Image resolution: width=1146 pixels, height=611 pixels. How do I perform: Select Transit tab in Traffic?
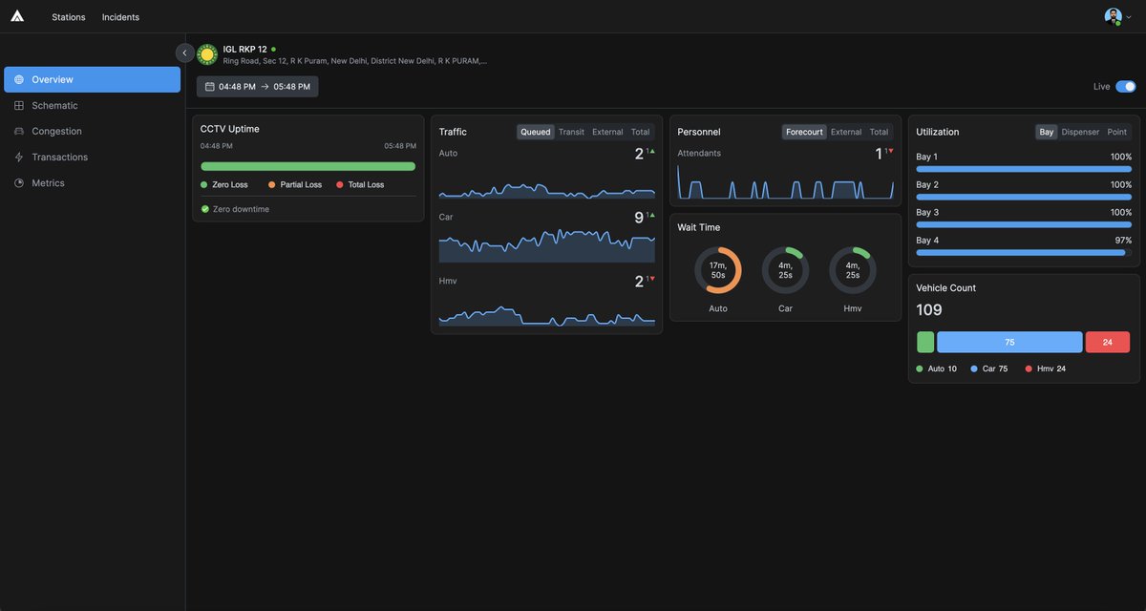tap(571, 132)
